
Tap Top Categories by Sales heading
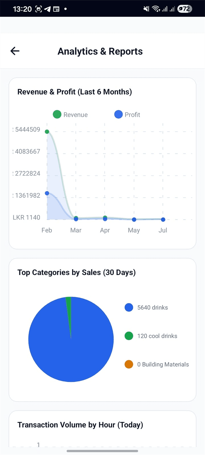(76, 272)
